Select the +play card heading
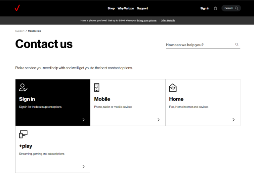Viewport: 254px width, 177px height. pos(25,146)
